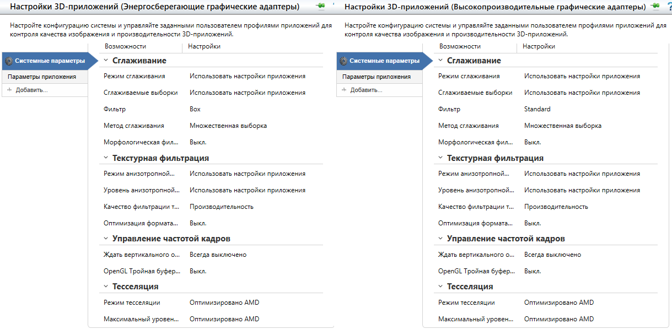Open Производительность value in high-performance panel

(556, 207)
